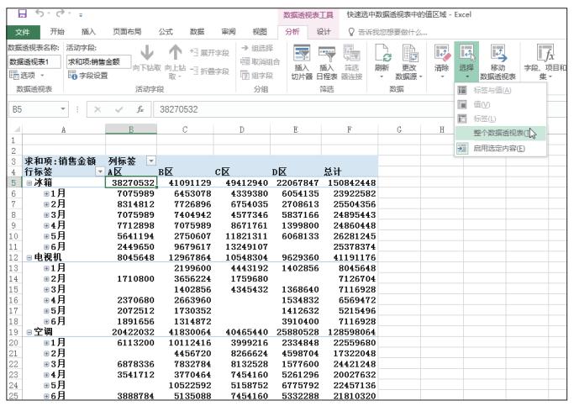
Task: Click the 选择 select dropdown button
Action: coord(466,61)
